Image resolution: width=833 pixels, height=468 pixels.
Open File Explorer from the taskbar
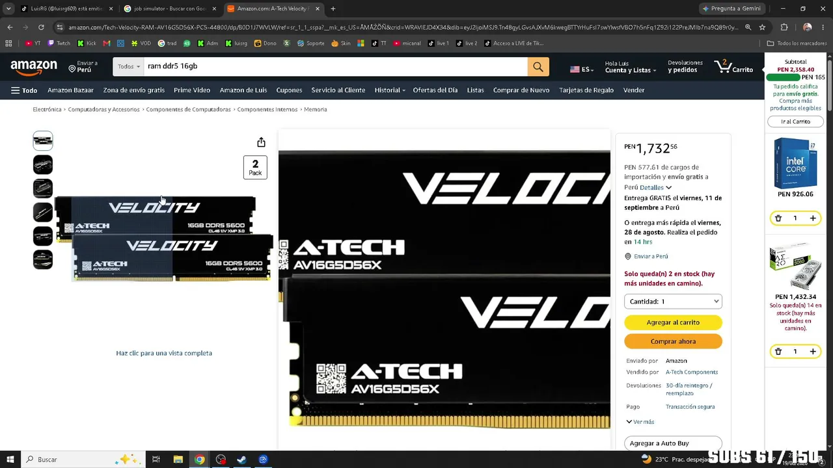[x=178, y=460]
